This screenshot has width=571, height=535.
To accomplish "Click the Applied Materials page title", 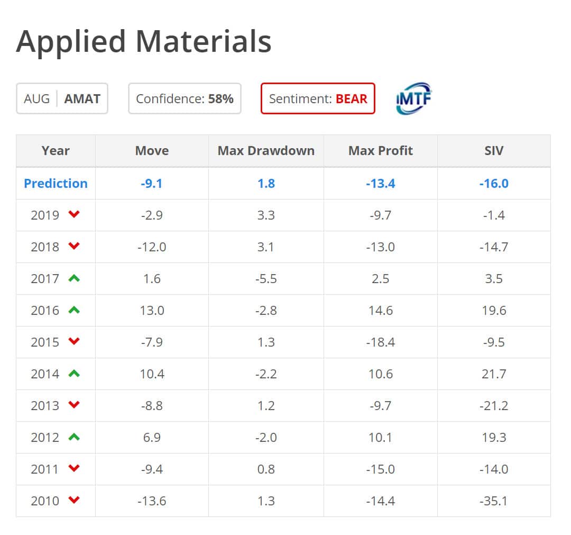I will click(144, 42).
